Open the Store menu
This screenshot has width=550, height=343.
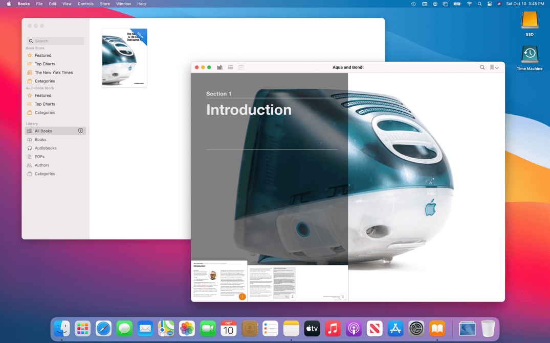click(x=104, y=4)
